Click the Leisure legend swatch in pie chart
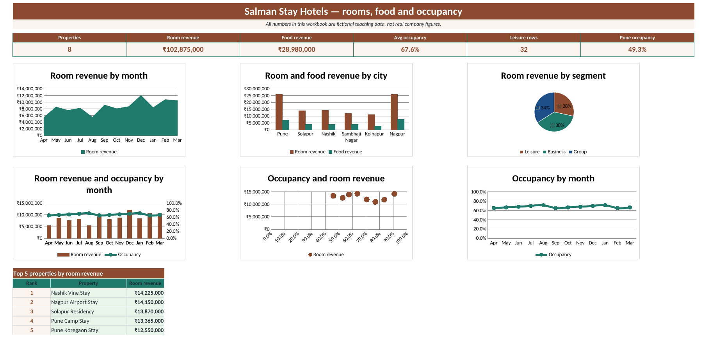The height and width of the screenshot is (341, 710). [521, 152]
